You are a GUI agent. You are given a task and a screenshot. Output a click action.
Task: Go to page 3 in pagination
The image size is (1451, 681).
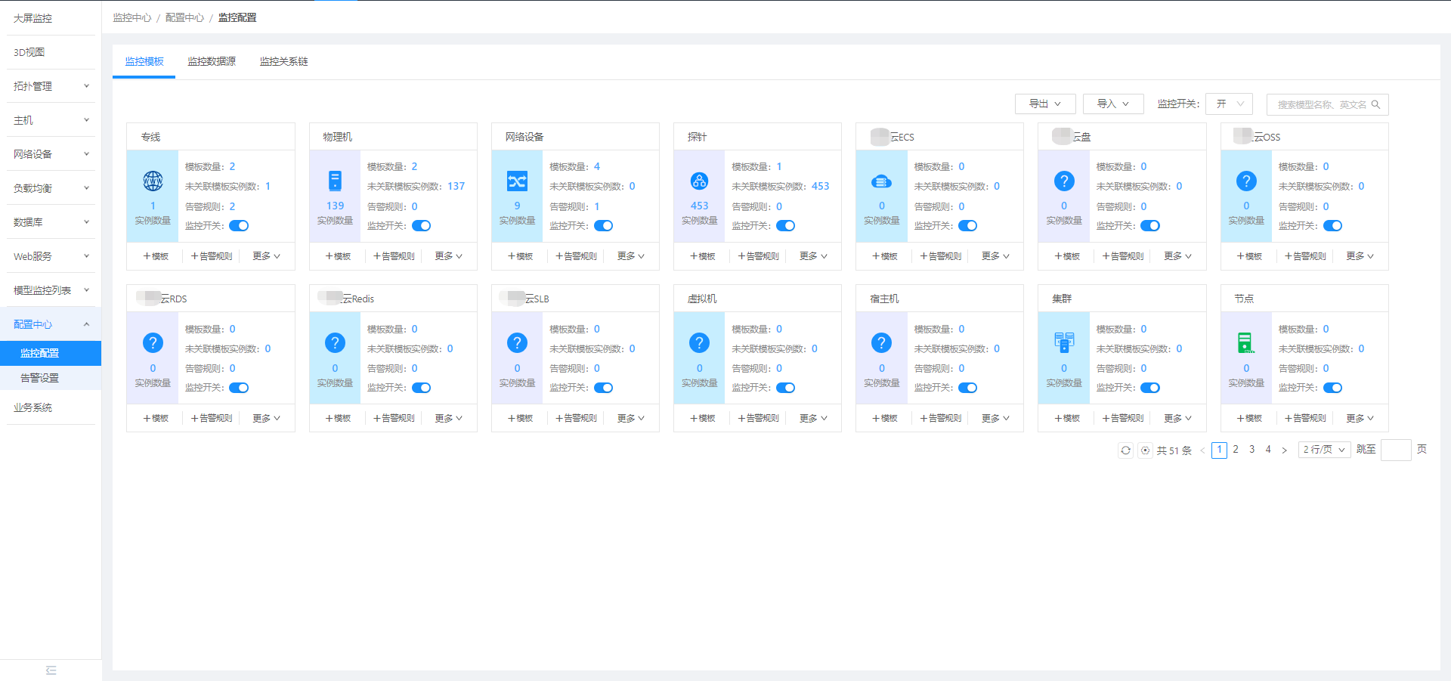pyautogui.click(x=1251, y=450)
